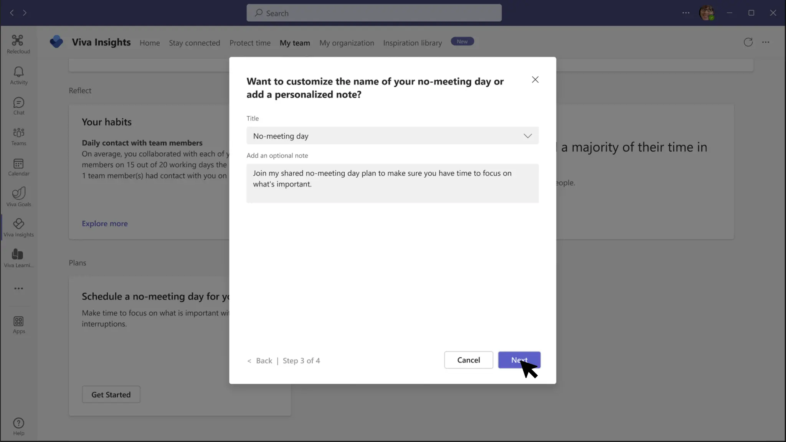Open Viva Learning in the sidebar
The width and height of the screenshot is (786, 442).
(18, 258)
